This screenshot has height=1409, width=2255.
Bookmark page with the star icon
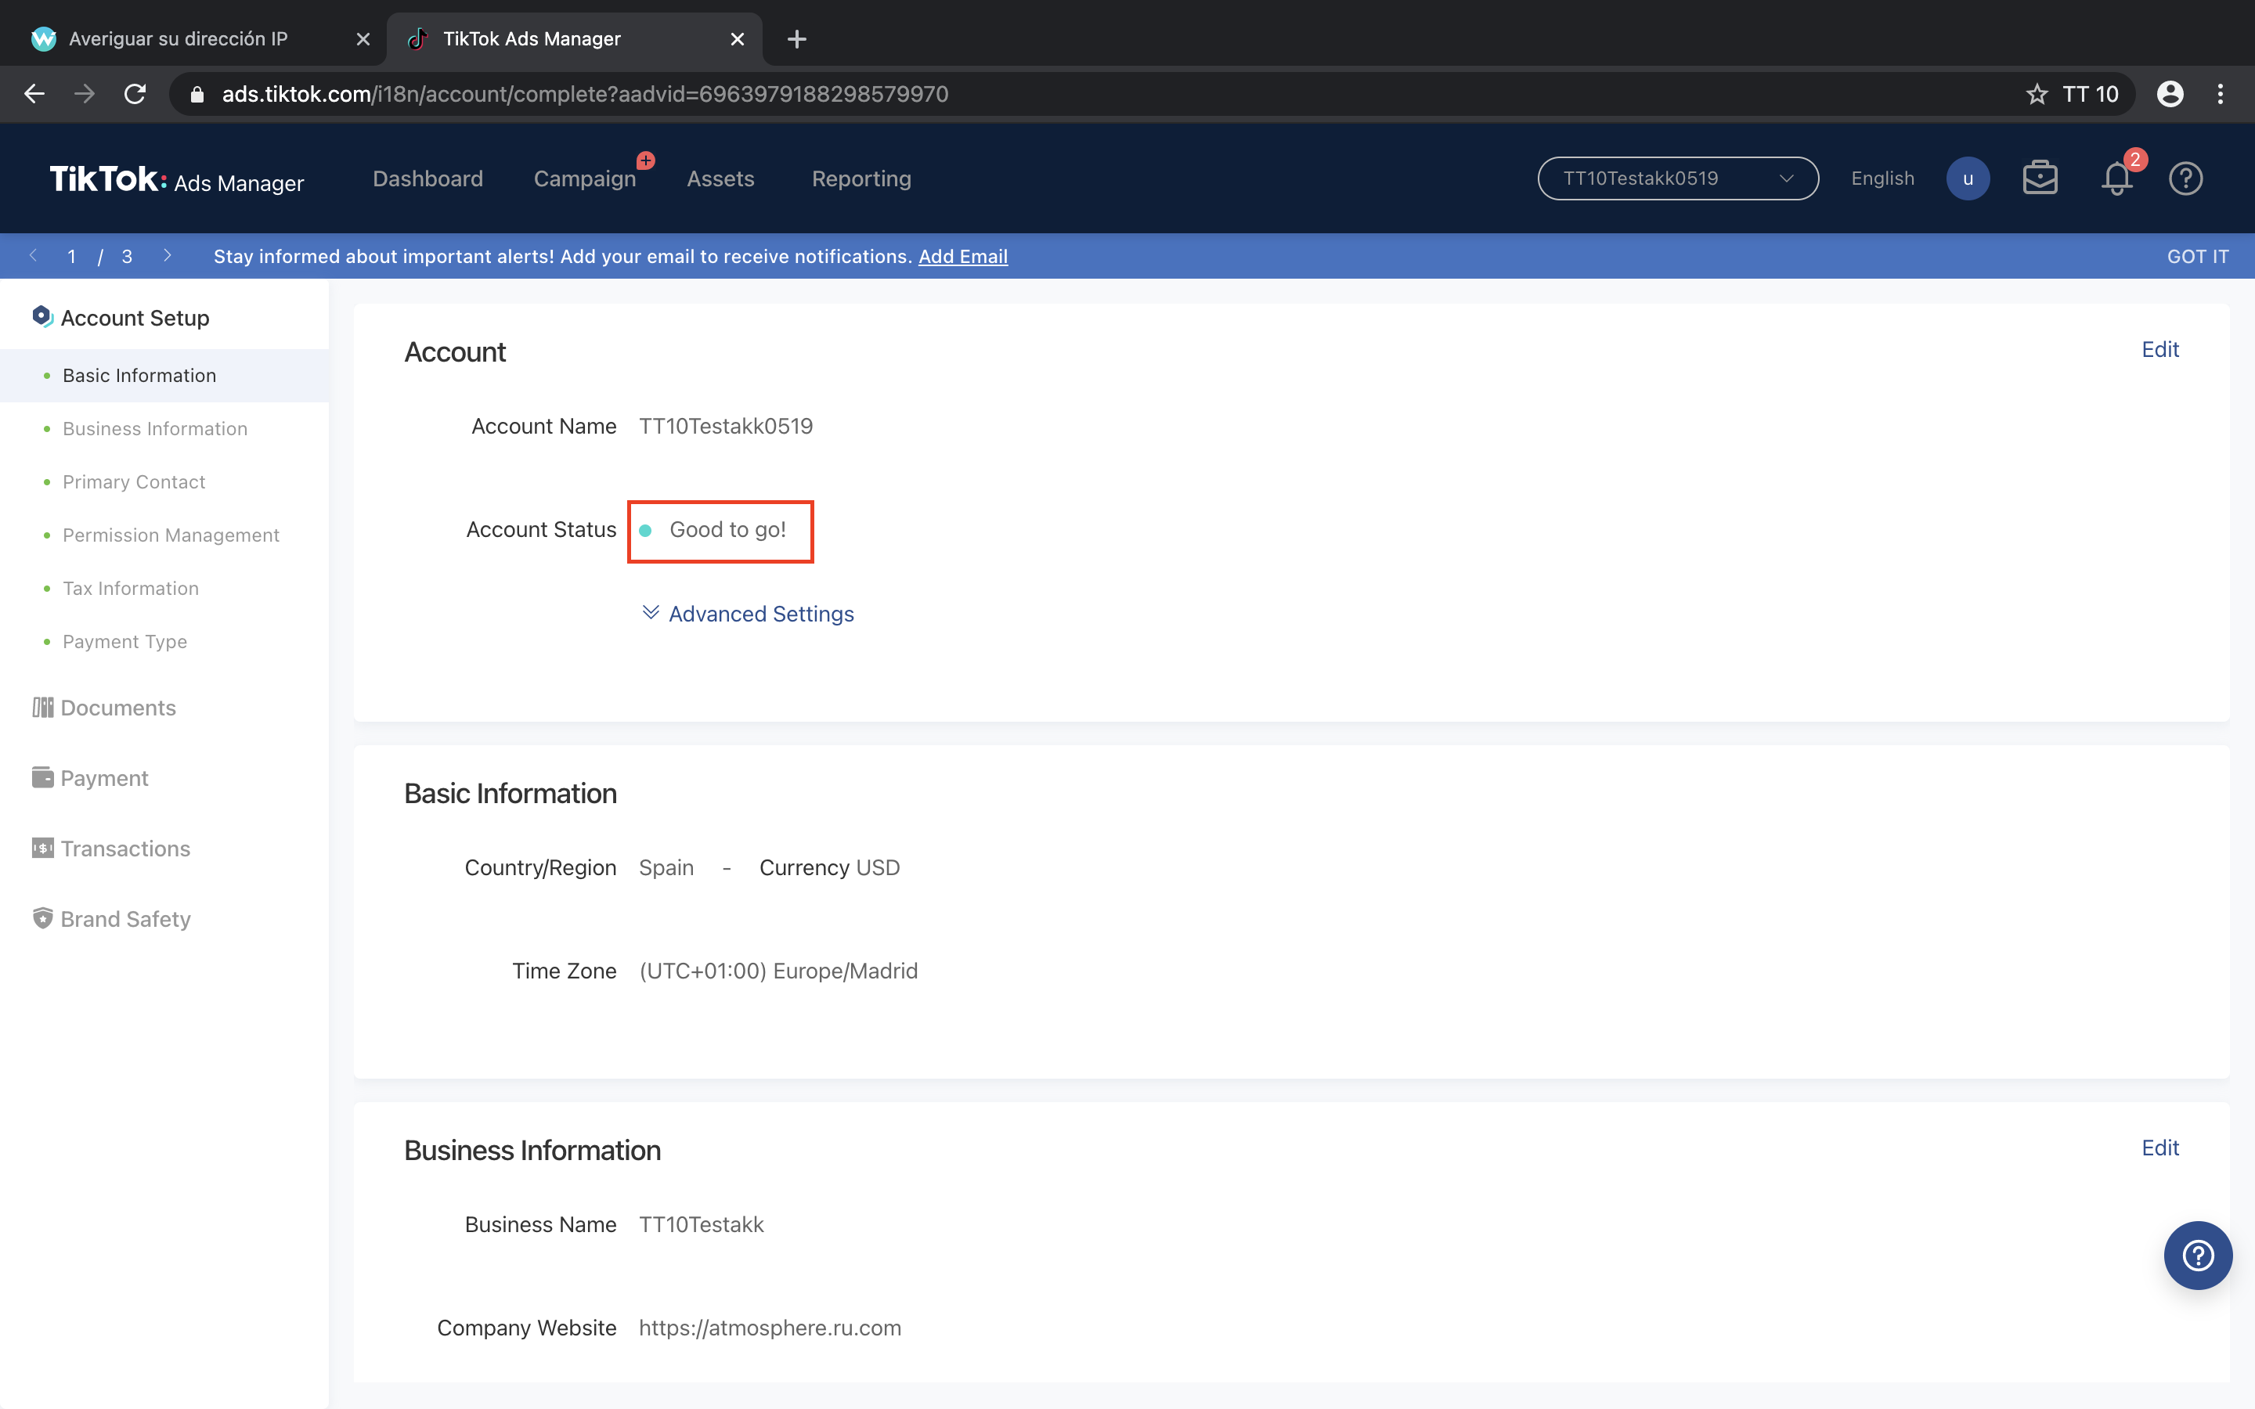click(x=2037, y=94)
